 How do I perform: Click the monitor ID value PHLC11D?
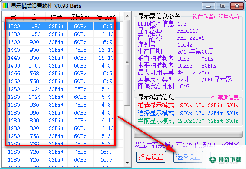coord(188,31)
